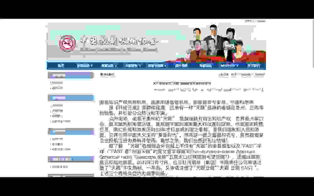Click the red no-smoking association logo
The image size is (314, 196).
(67, 43)
